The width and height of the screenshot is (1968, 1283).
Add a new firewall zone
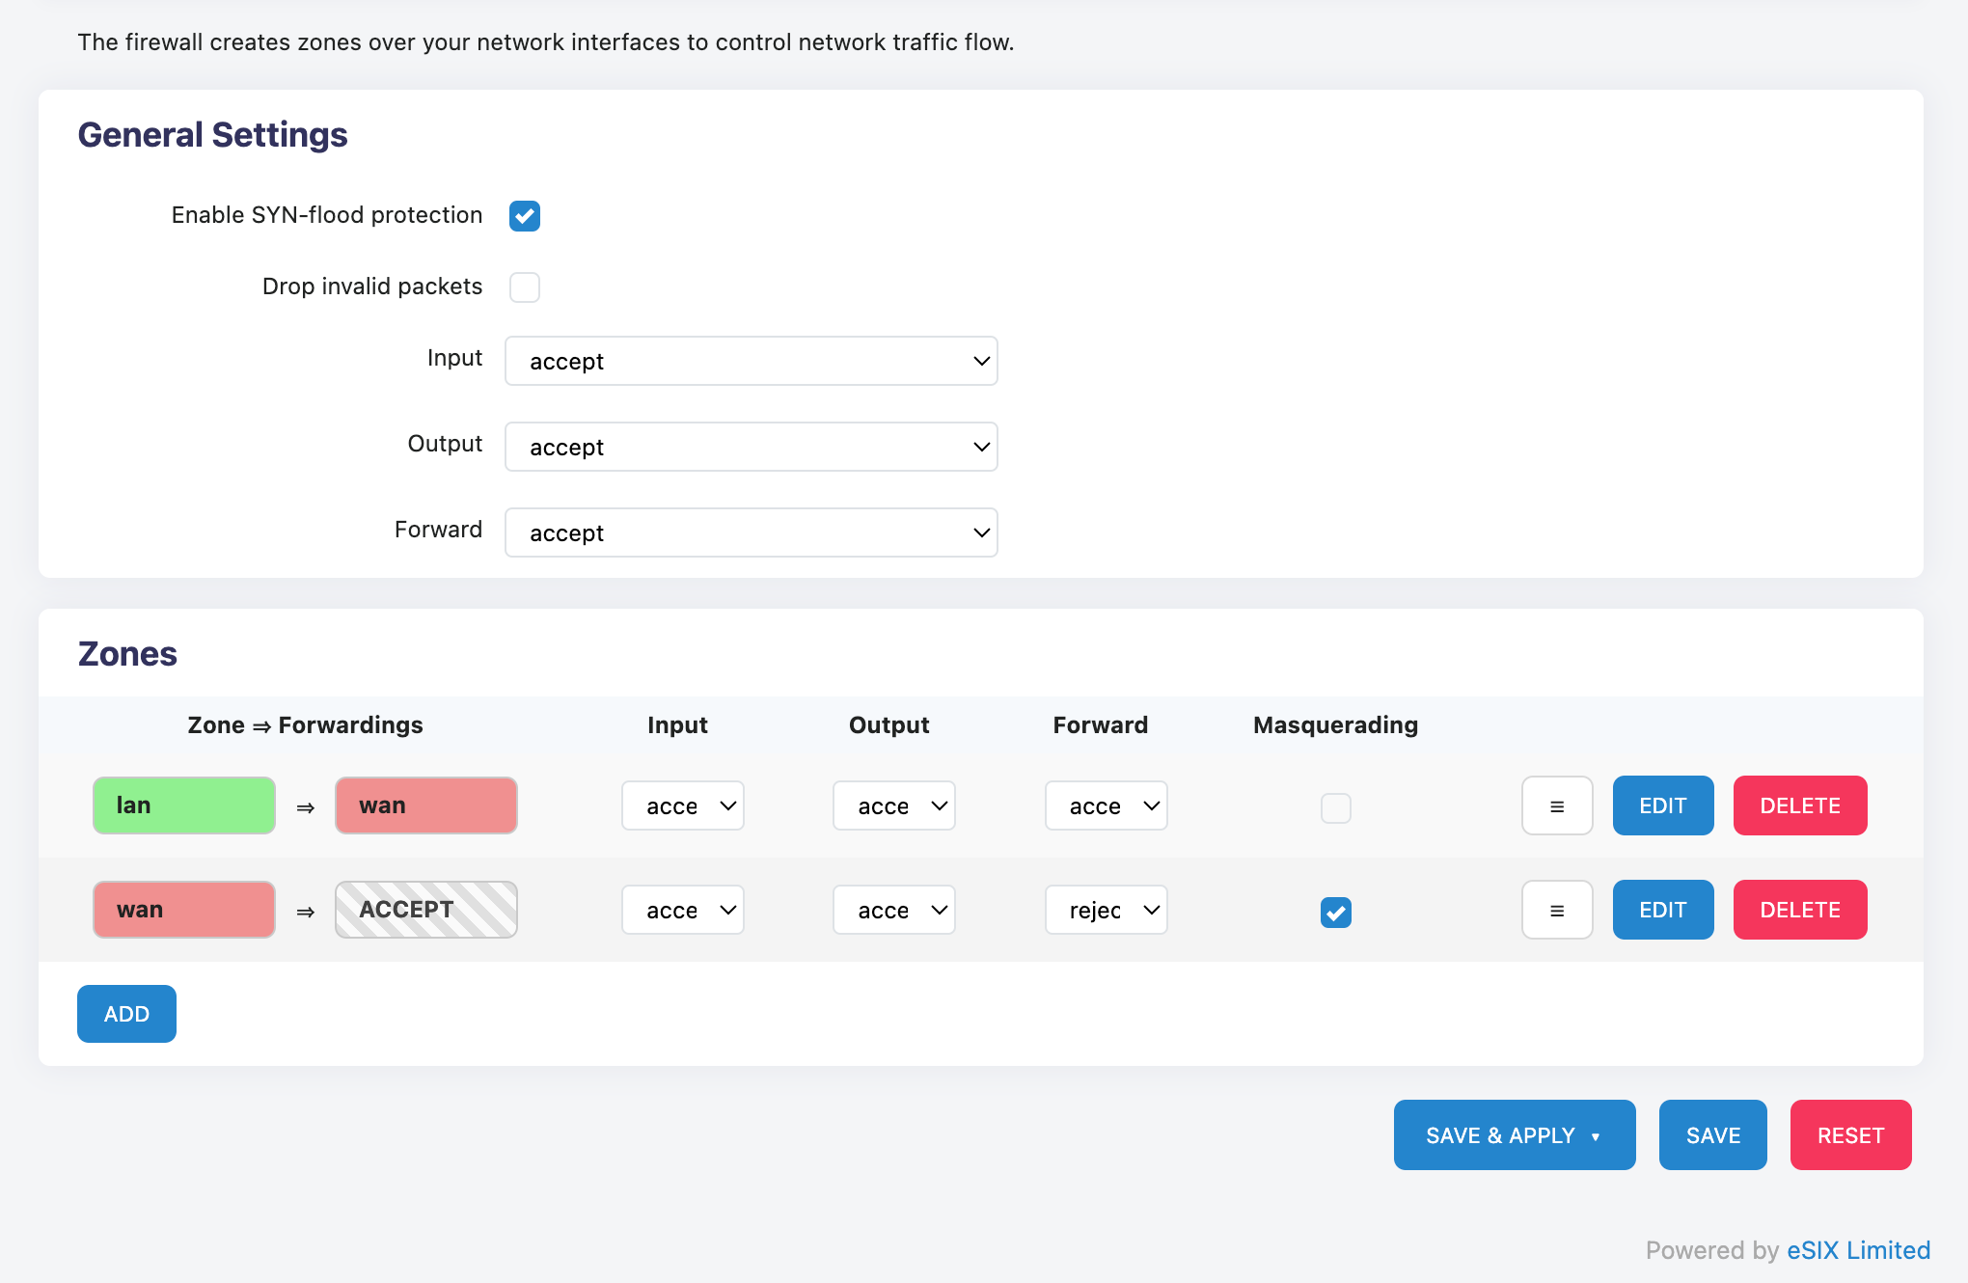coord(126,1014)
